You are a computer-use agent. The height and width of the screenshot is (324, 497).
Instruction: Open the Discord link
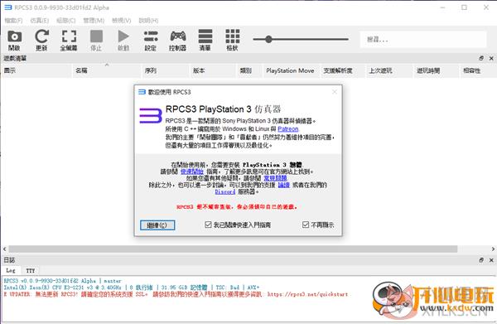click(x=225, y=191)
